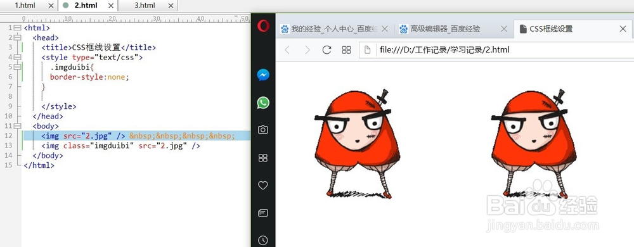Open Personal News icon in sidebar
634x247 pixels.
pyautogui.click(x=263, y=213)
